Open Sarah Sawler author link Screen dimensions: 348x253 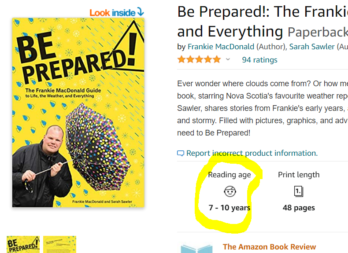tap(312, 47)
